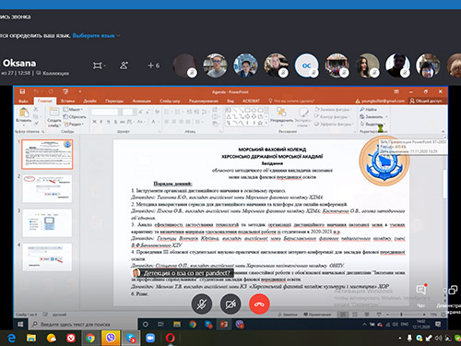This screenshot has width=461, height=346.
Task: Open the Переходы ribbon tab
Action: pos(114,101)
